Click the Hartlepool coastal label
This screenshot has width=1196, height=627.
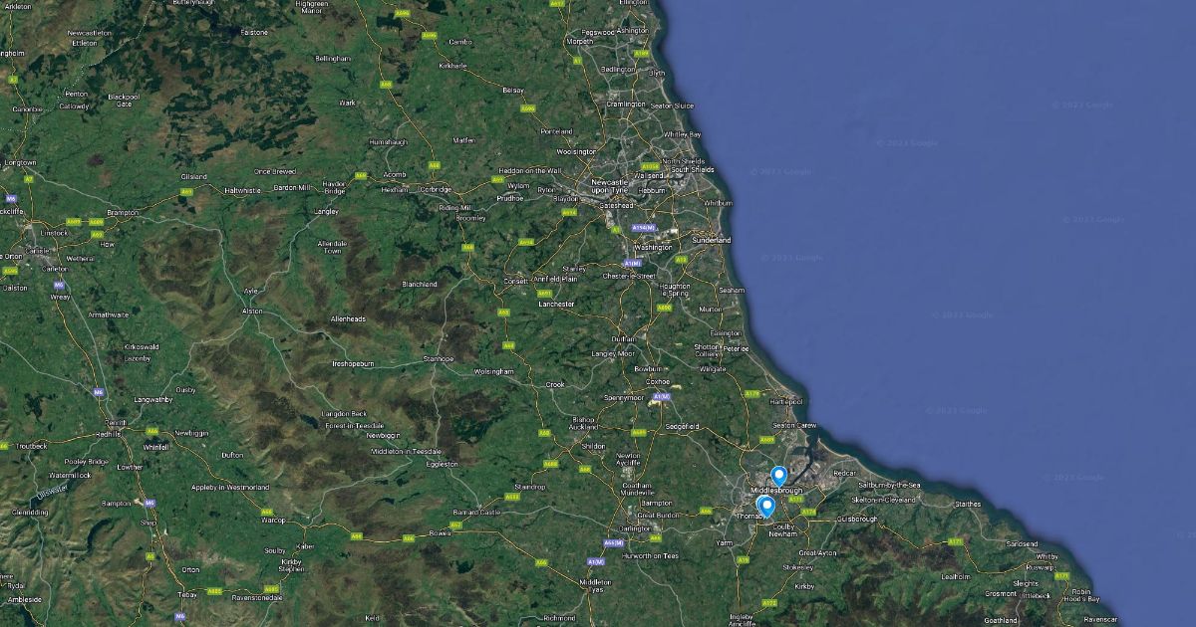pyautogui.click(x=785, y=401)
